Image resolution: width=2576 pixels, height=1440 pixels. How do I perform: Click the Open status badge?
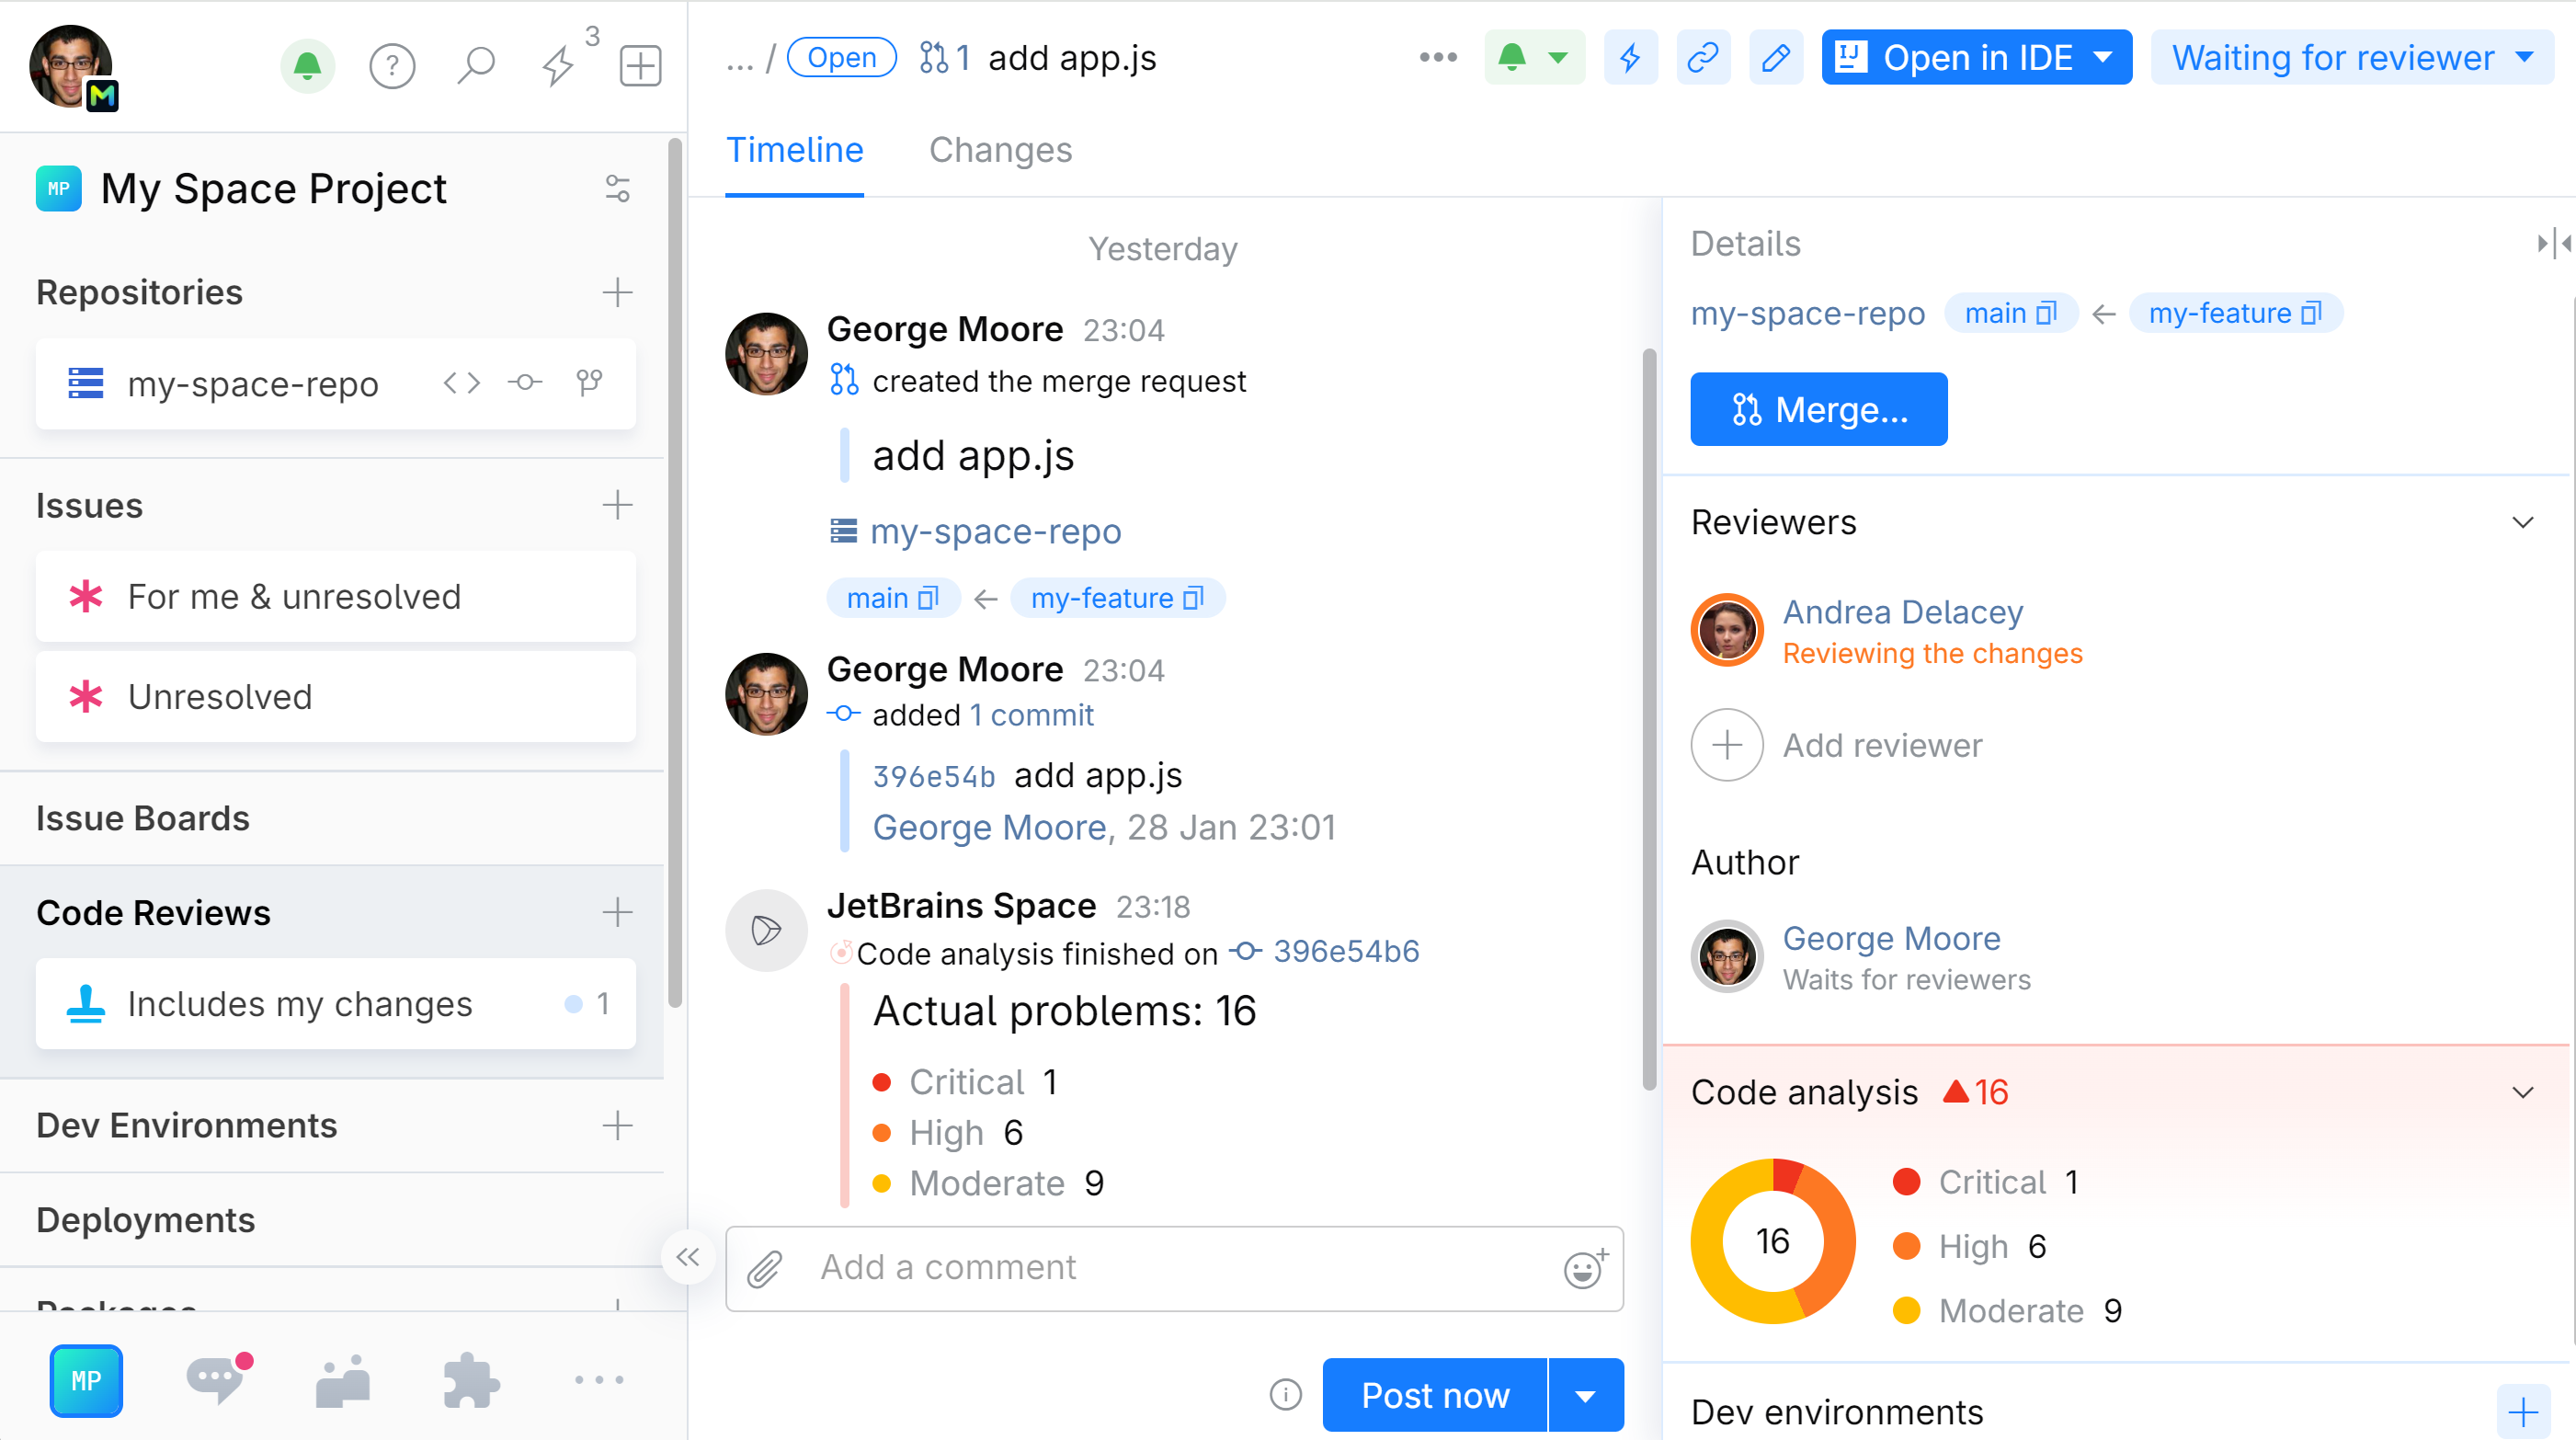[841, 57]
